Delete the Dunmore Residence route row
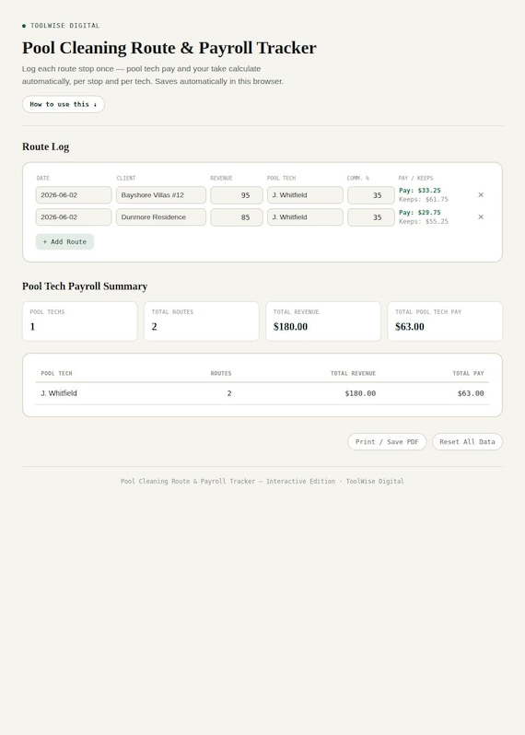This screenshot has height=735, width=525. [481, 217]
